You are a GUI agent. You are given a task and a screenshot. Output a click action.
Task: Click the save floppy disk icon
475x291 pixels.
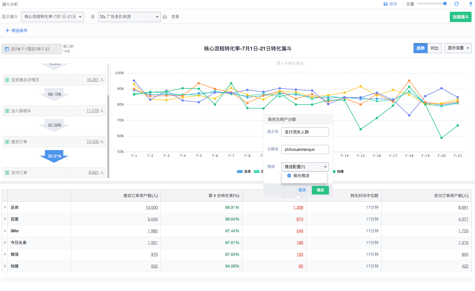(385, 4)
